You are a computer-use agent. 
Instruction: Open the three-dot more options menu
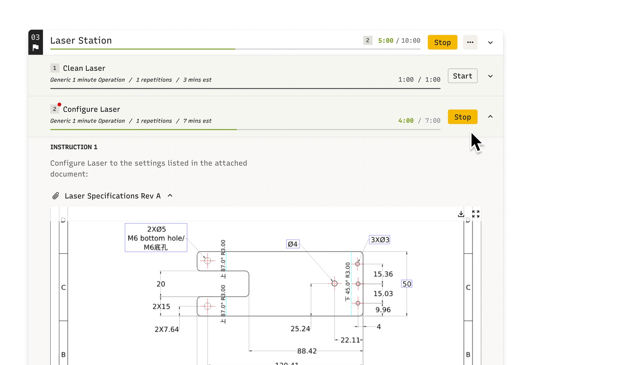click(470, 42)
